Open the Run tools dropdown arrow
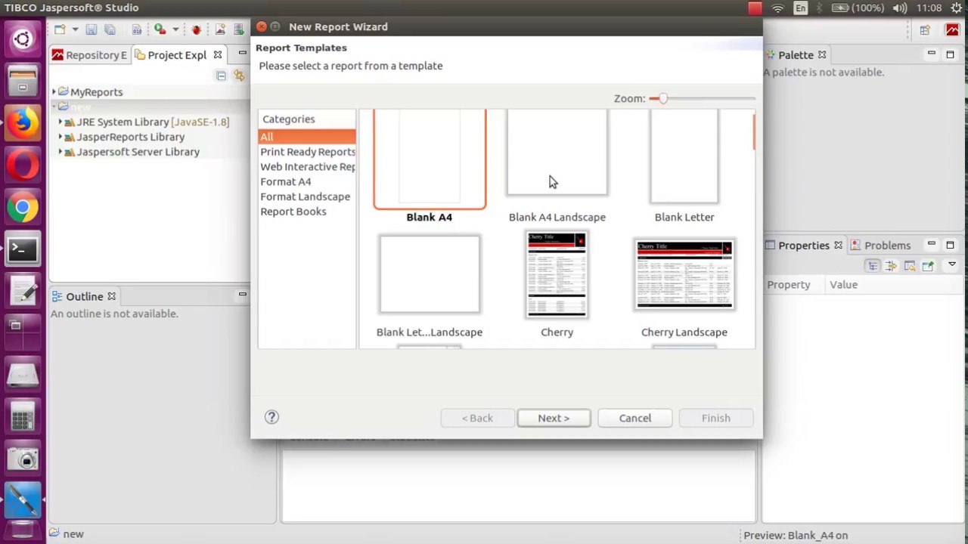This screenshot has width=968, height=544. [x=175, y=29]
